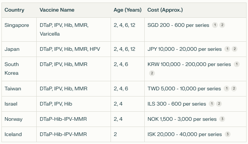Open citation 1 in Singapore row
Viewport: 248px width, 144px height.
(215, 25)
